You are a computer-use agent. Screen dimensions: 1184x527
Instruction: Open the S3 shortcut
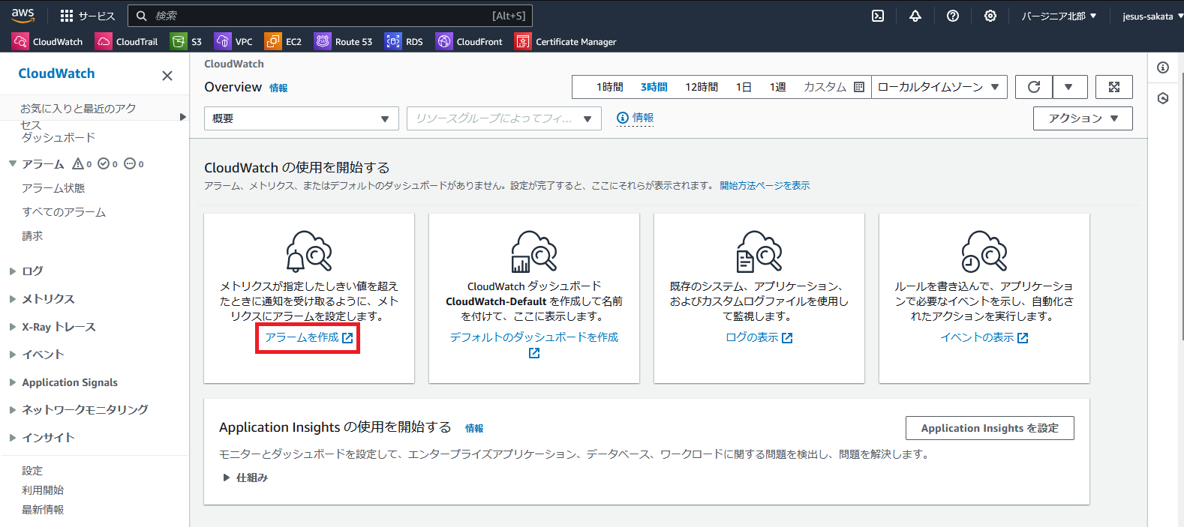187,42
